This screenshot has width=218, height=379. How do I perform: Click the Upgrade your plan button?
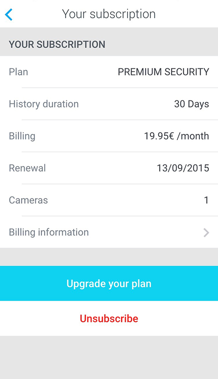(109, 283)
